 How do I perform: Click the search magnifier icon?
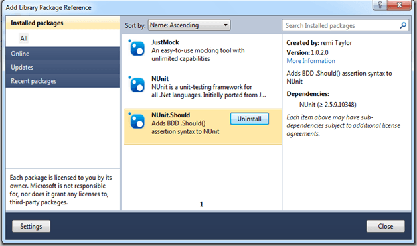[x=403, y=25]
